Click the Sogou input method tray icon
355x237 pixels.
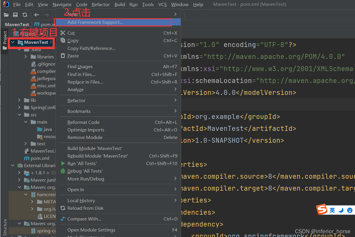point(322,210)
